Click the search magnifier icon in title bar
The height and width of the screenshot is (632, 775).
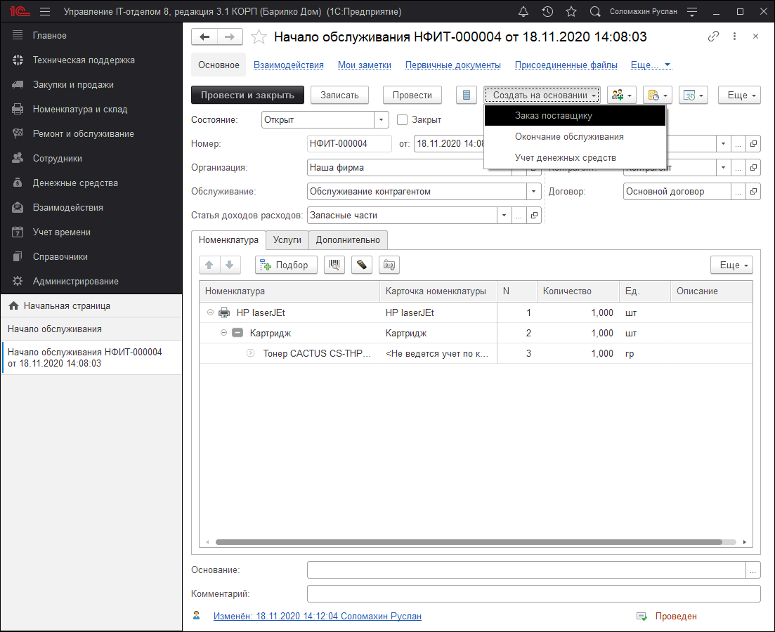[x=595, y=12]
